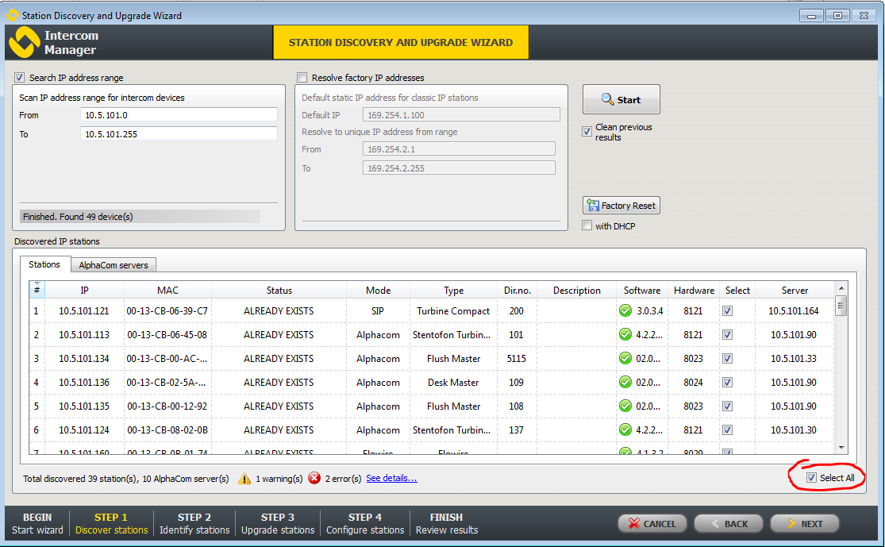Image resolution: width=885 pixels, height=547 pixels.
Task: Click green software status icon for row 1
Action: click(x=625, y=311)
